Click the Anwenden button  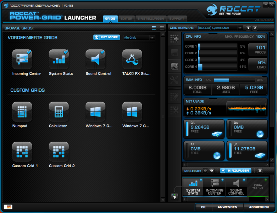tap(227, 207)
